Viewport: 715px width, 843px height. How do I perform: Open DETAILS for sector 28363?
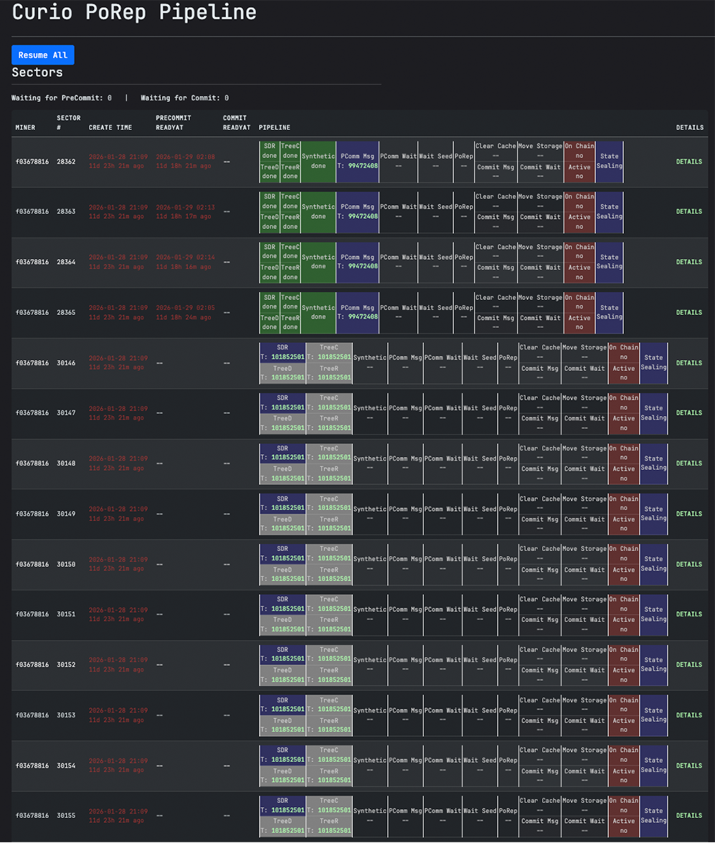pyautogui.click(x=688, y=212)
